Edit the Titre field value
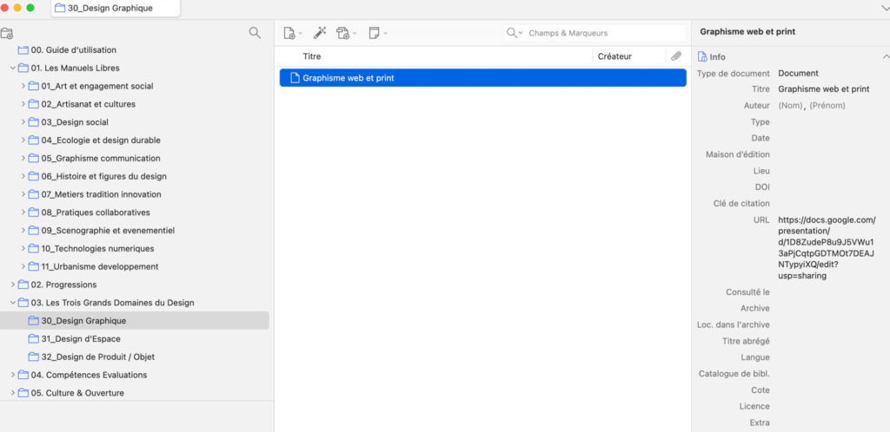 [x=824, y=88]
